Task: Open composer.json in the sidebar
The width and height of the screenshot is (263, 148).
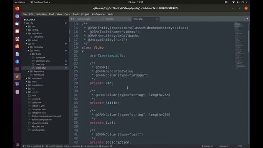Action: [39, 109]
